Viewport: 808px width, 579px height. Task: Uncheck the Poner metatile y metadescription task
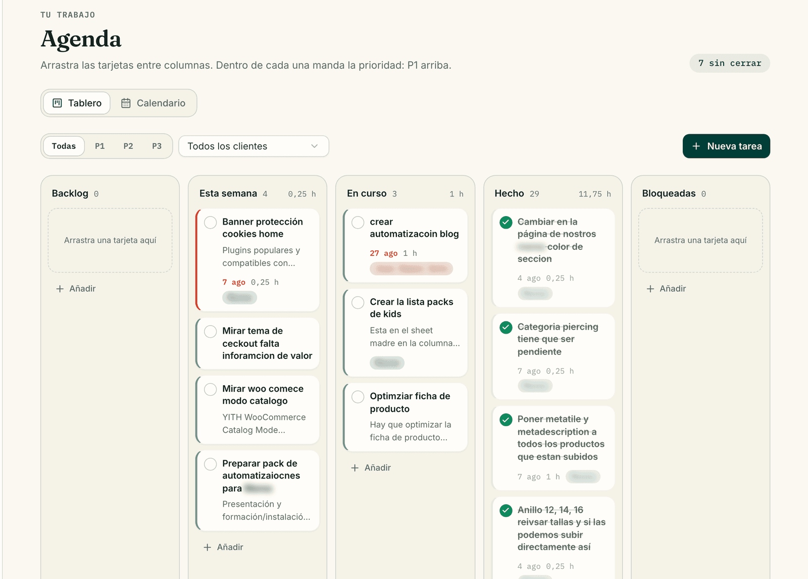pyautogui.click(x=506, y=420)
